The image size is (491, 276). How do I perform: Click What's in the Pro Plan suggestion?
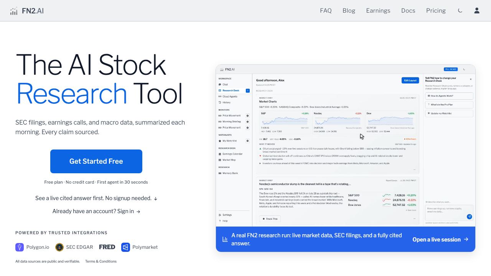tap(449, 105)
